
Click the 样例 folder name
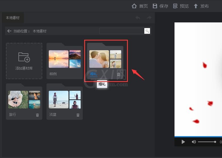[53, 74]
